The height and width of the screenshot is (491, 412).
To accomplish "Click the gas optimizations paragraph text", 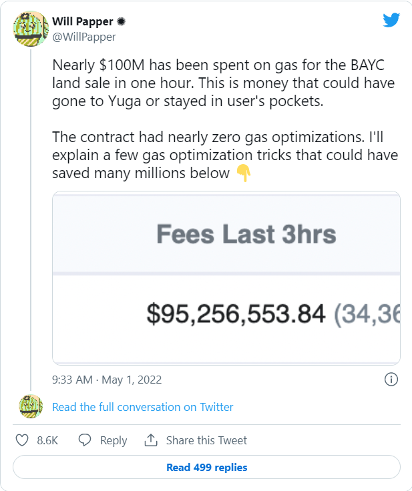I will click(x=224, y=155).
